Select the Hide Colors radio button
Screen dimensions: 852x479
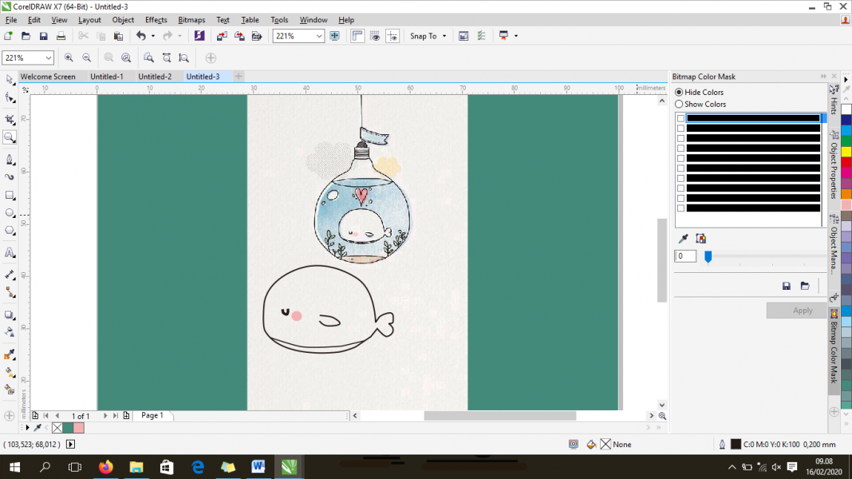pyautogui.click(x=679, y=92)
